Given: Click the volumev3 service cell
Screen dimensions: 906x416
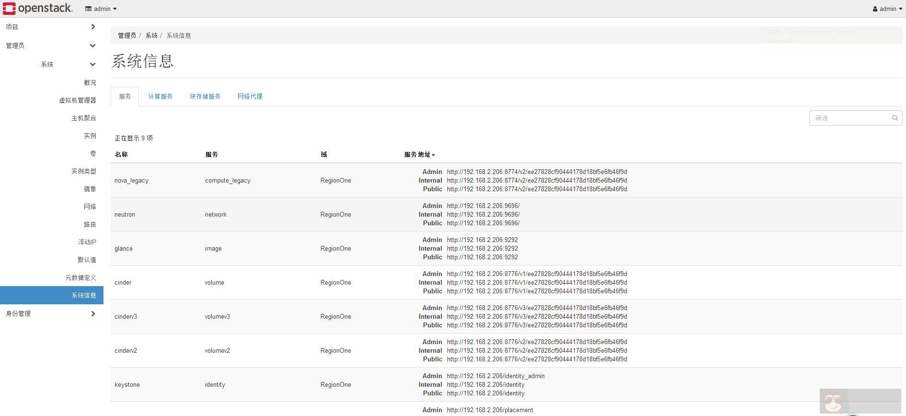Looking at the screenshot, I should pos(218,317).
